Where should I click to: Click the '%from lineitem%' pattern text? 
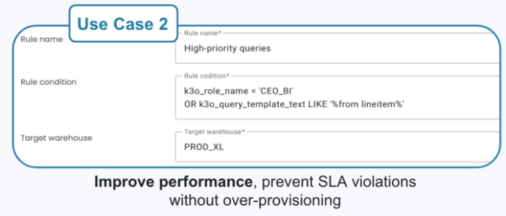pos(375,103)
